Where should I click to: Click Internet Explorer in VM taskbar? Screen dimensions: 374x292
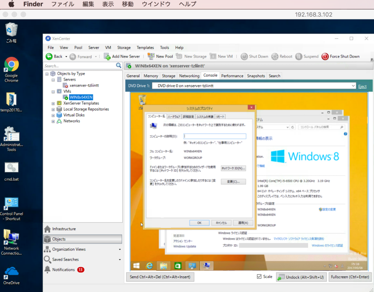tap(149, 266)
